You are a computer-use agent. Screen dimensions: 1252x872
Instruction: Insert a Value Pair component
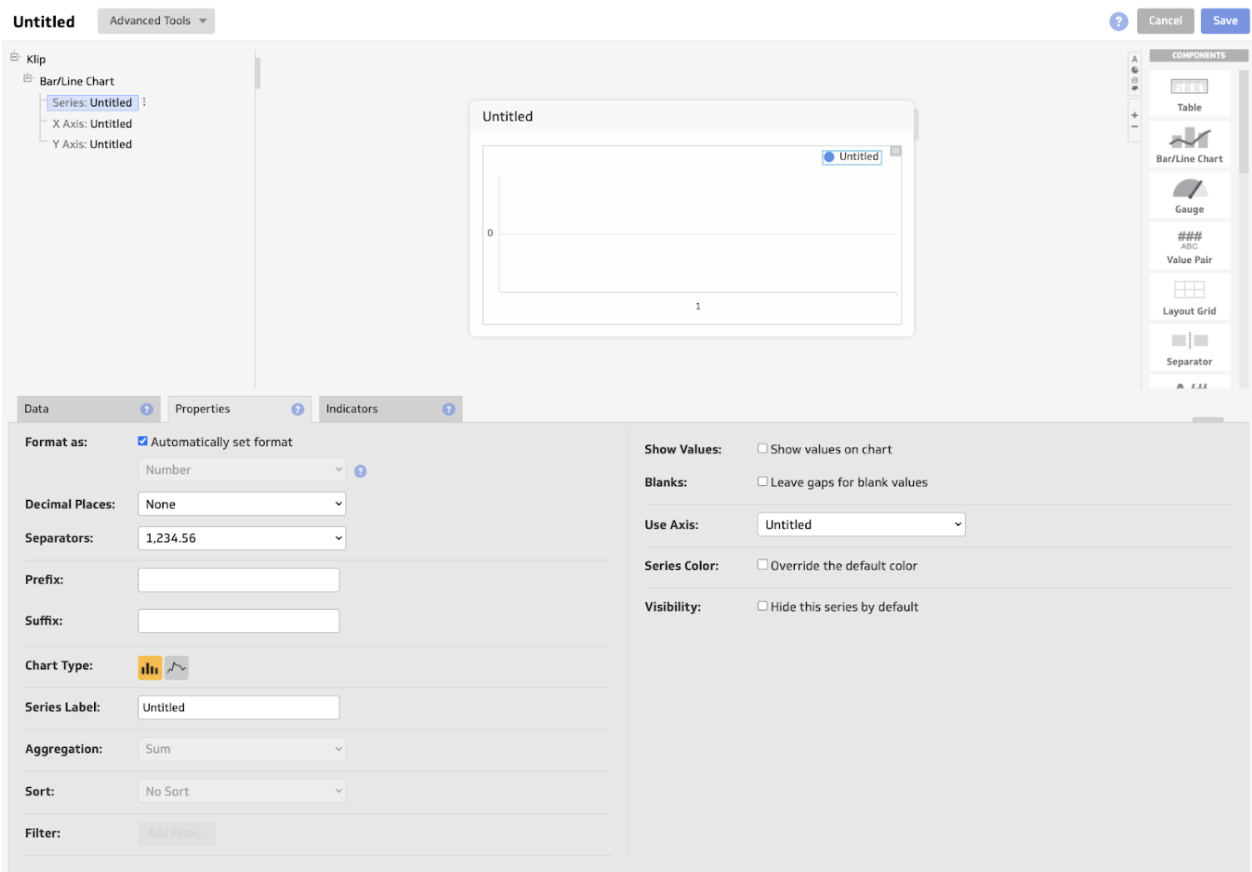point(1189,246)
